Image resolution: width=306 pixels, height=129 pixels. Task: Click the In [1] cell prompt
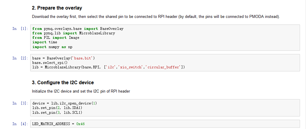(20, 29)
